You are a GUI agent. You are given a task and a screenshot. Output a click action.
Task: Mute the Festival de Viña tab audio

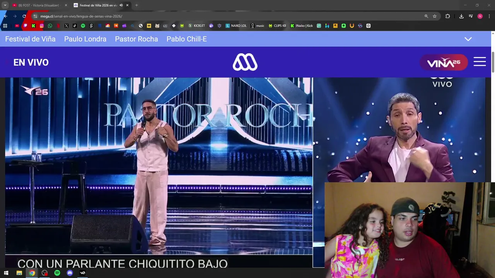(x=121, y=5)
